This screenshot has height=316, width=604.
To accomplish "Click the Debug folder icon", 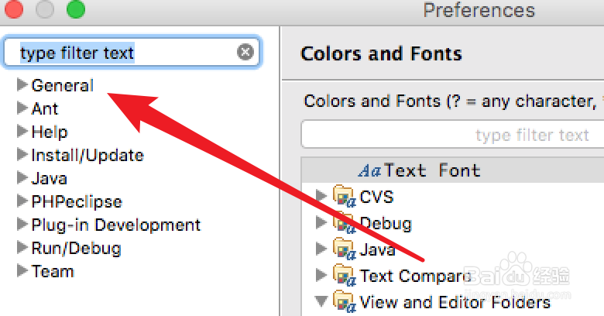I will tap(344, 224).
